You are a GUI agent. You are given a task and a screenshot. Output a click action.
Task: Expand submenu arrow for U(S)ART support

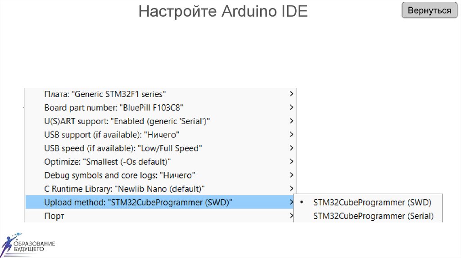pos(291,120)
